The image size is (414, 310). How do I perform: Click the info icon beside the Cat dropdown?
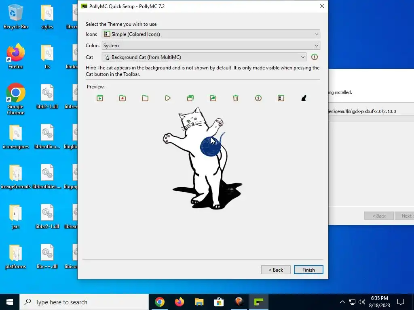point(315,57)
